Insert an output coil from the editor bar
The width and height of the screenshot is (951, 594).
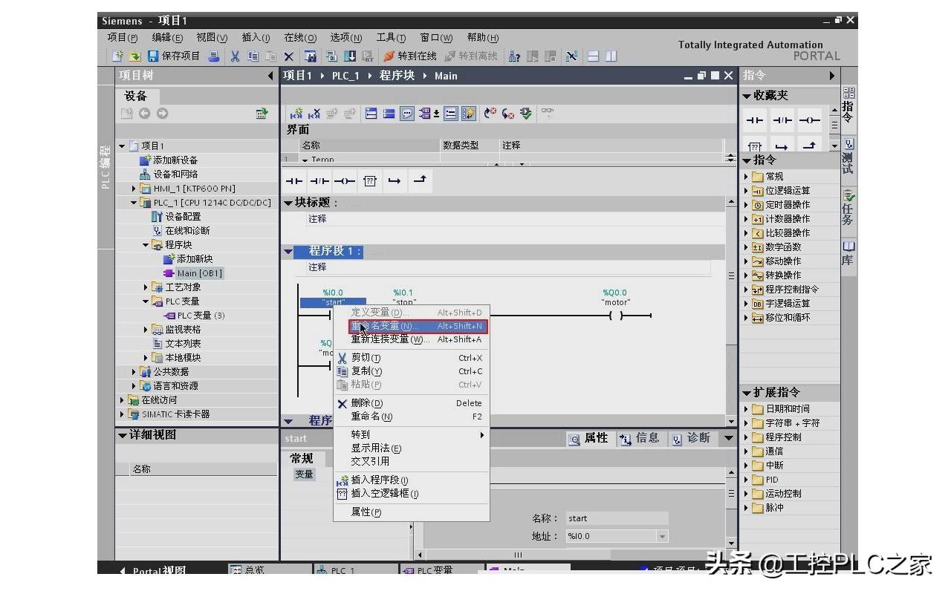[x=345, y=180]
